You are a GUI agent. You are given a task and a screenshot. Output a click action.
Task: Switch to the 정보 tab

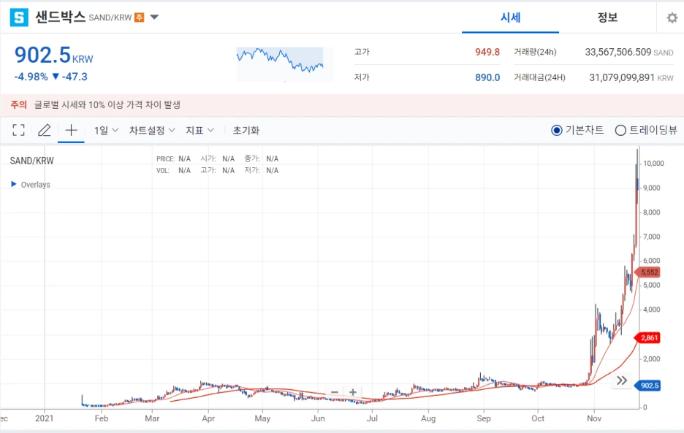coord(607,18)
